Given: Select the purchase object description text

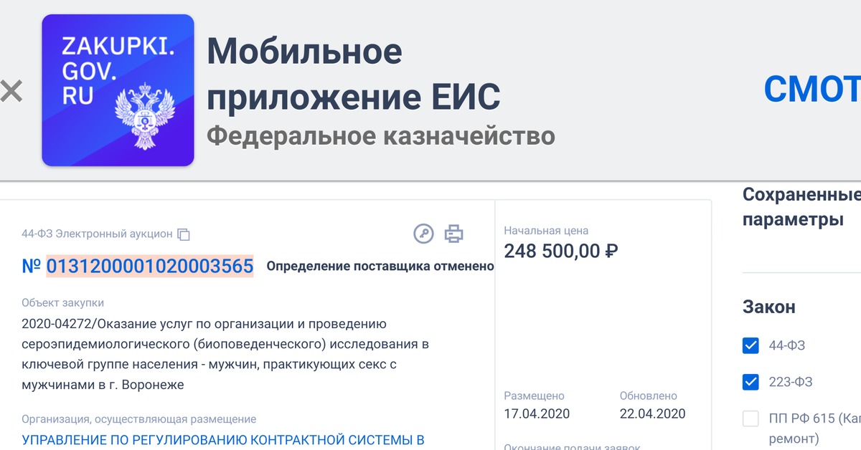Looking at the screenshot, I should coord(225,354).
